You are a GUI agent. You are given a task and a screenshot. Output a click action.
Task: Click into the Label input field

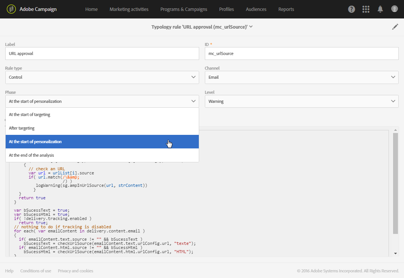(x=102, y=53)
